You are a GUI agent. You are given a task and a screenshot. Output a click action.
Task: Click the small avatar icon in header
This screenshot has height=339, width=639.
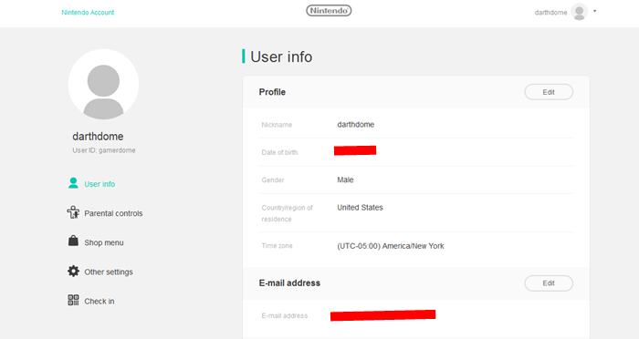579,12
